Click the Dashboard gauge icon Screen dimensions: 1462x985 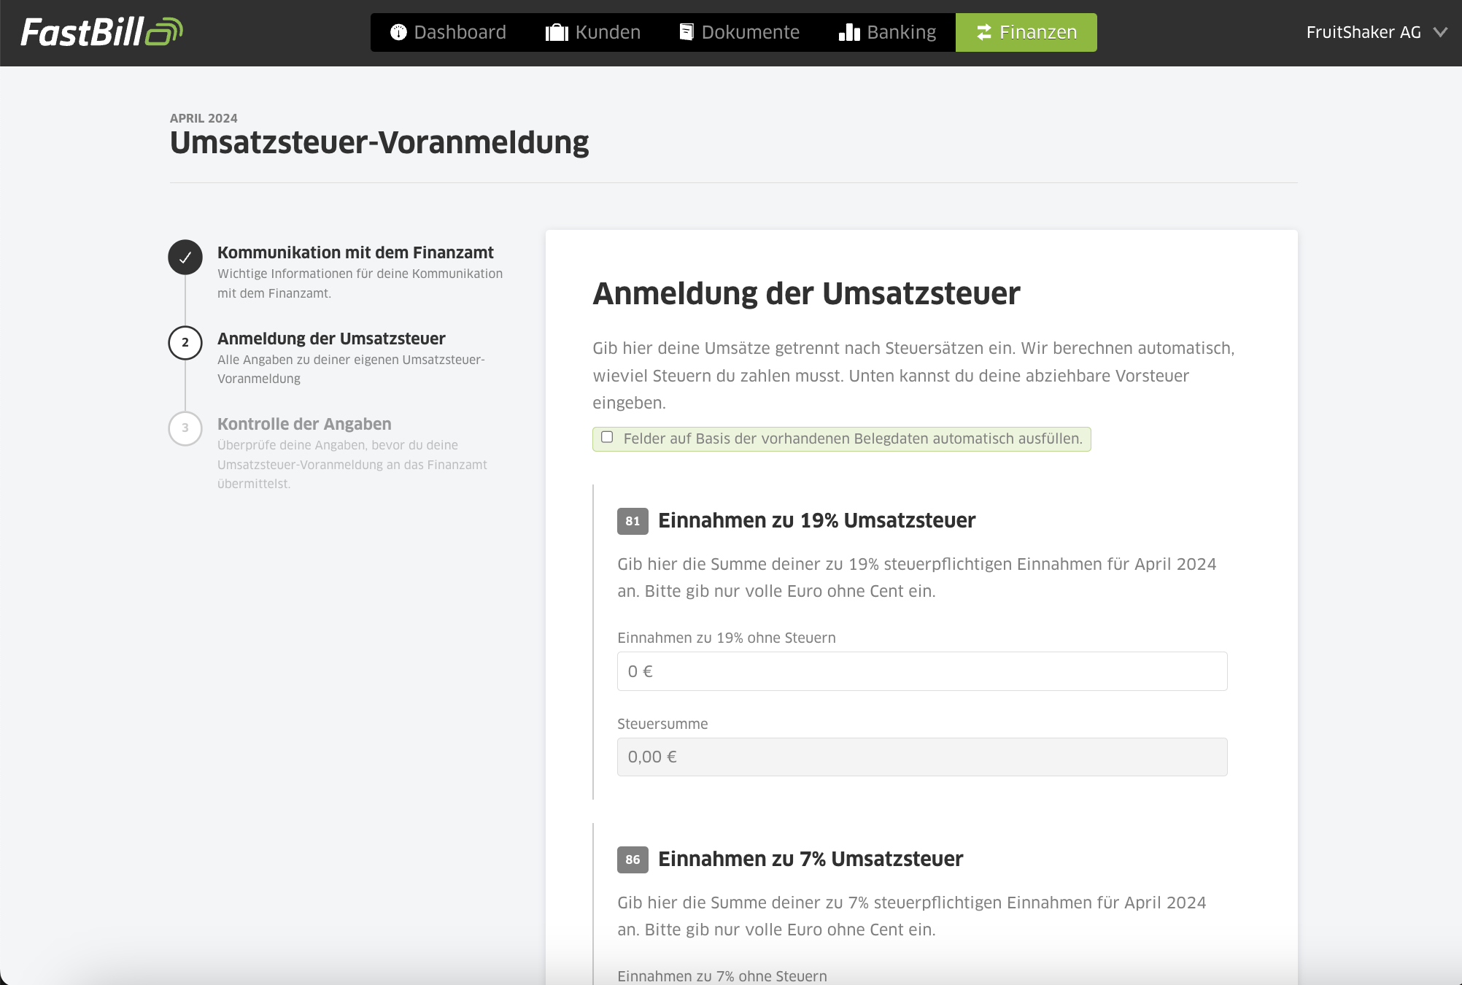[x=398, y=32]
